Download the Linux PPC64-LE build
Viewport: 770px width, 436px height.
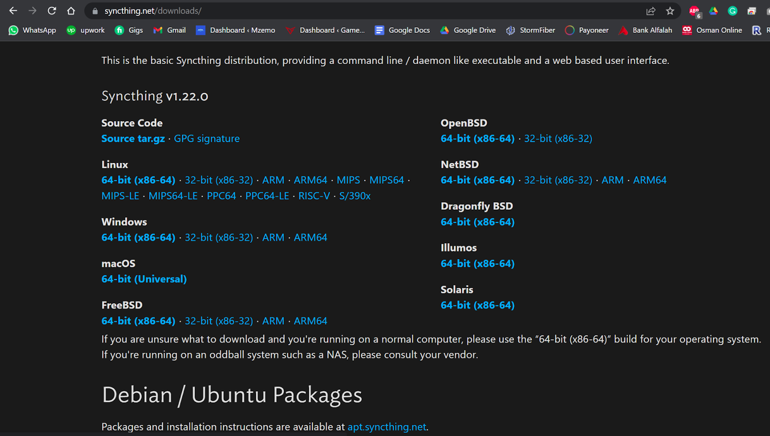point(267,196)
